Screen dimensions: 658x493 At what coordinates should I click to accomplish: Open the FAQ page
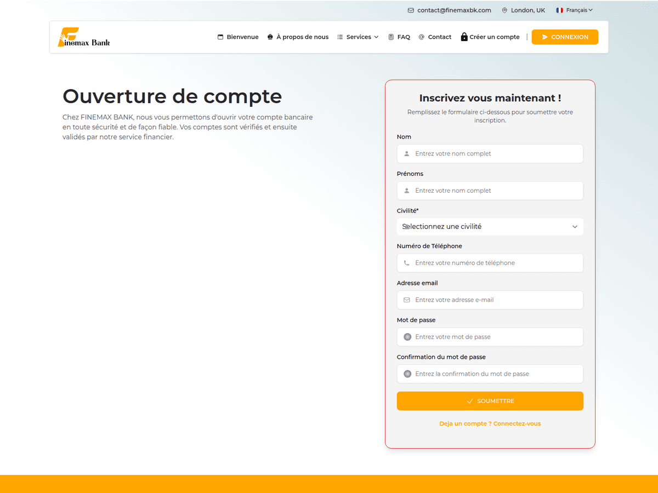click(399, 37)
